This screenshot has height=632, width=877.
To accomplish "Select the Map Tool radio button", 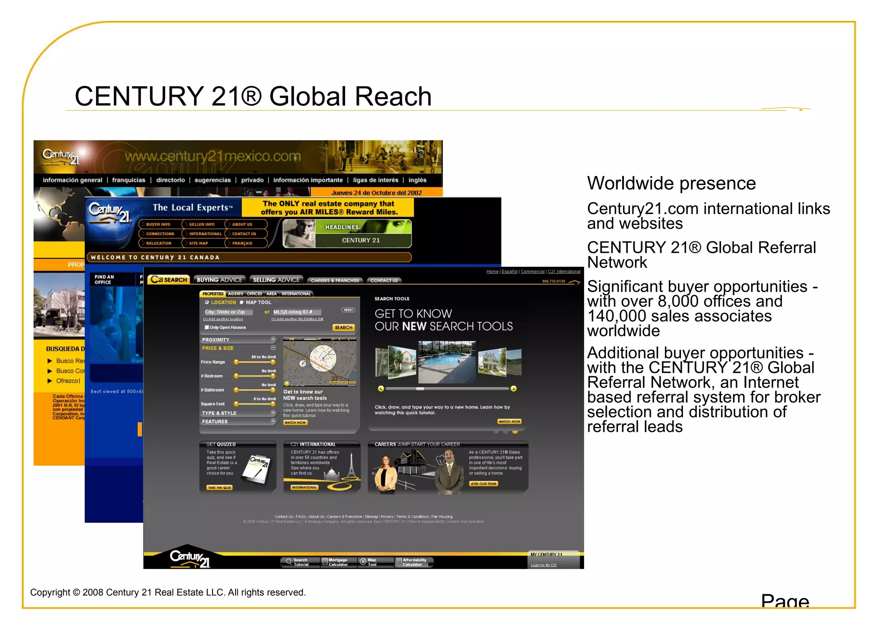I will click(x=242, y=302).
